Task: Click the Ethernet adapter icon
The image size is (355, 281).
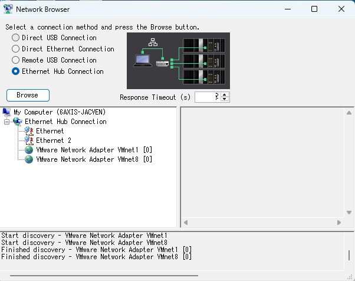Action: pyautogui.click(x=29, y=131)
